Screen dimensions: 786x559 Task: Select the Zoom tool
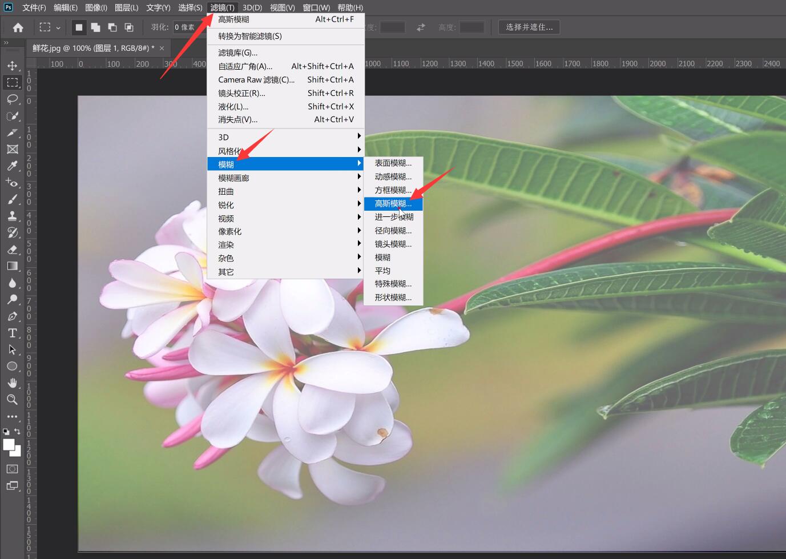pyautogui.click(x=12, y=400)
